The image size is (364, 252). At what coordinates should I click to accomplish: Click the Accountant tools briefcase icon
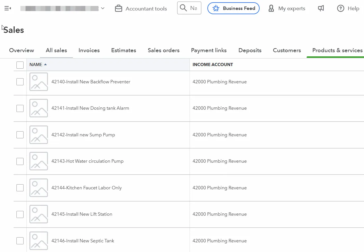click(118, 9)
